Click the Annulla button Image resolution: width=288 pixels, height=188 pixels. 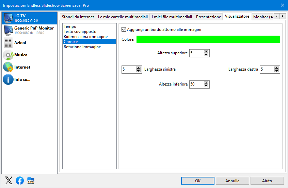click(x=233, y=181)
